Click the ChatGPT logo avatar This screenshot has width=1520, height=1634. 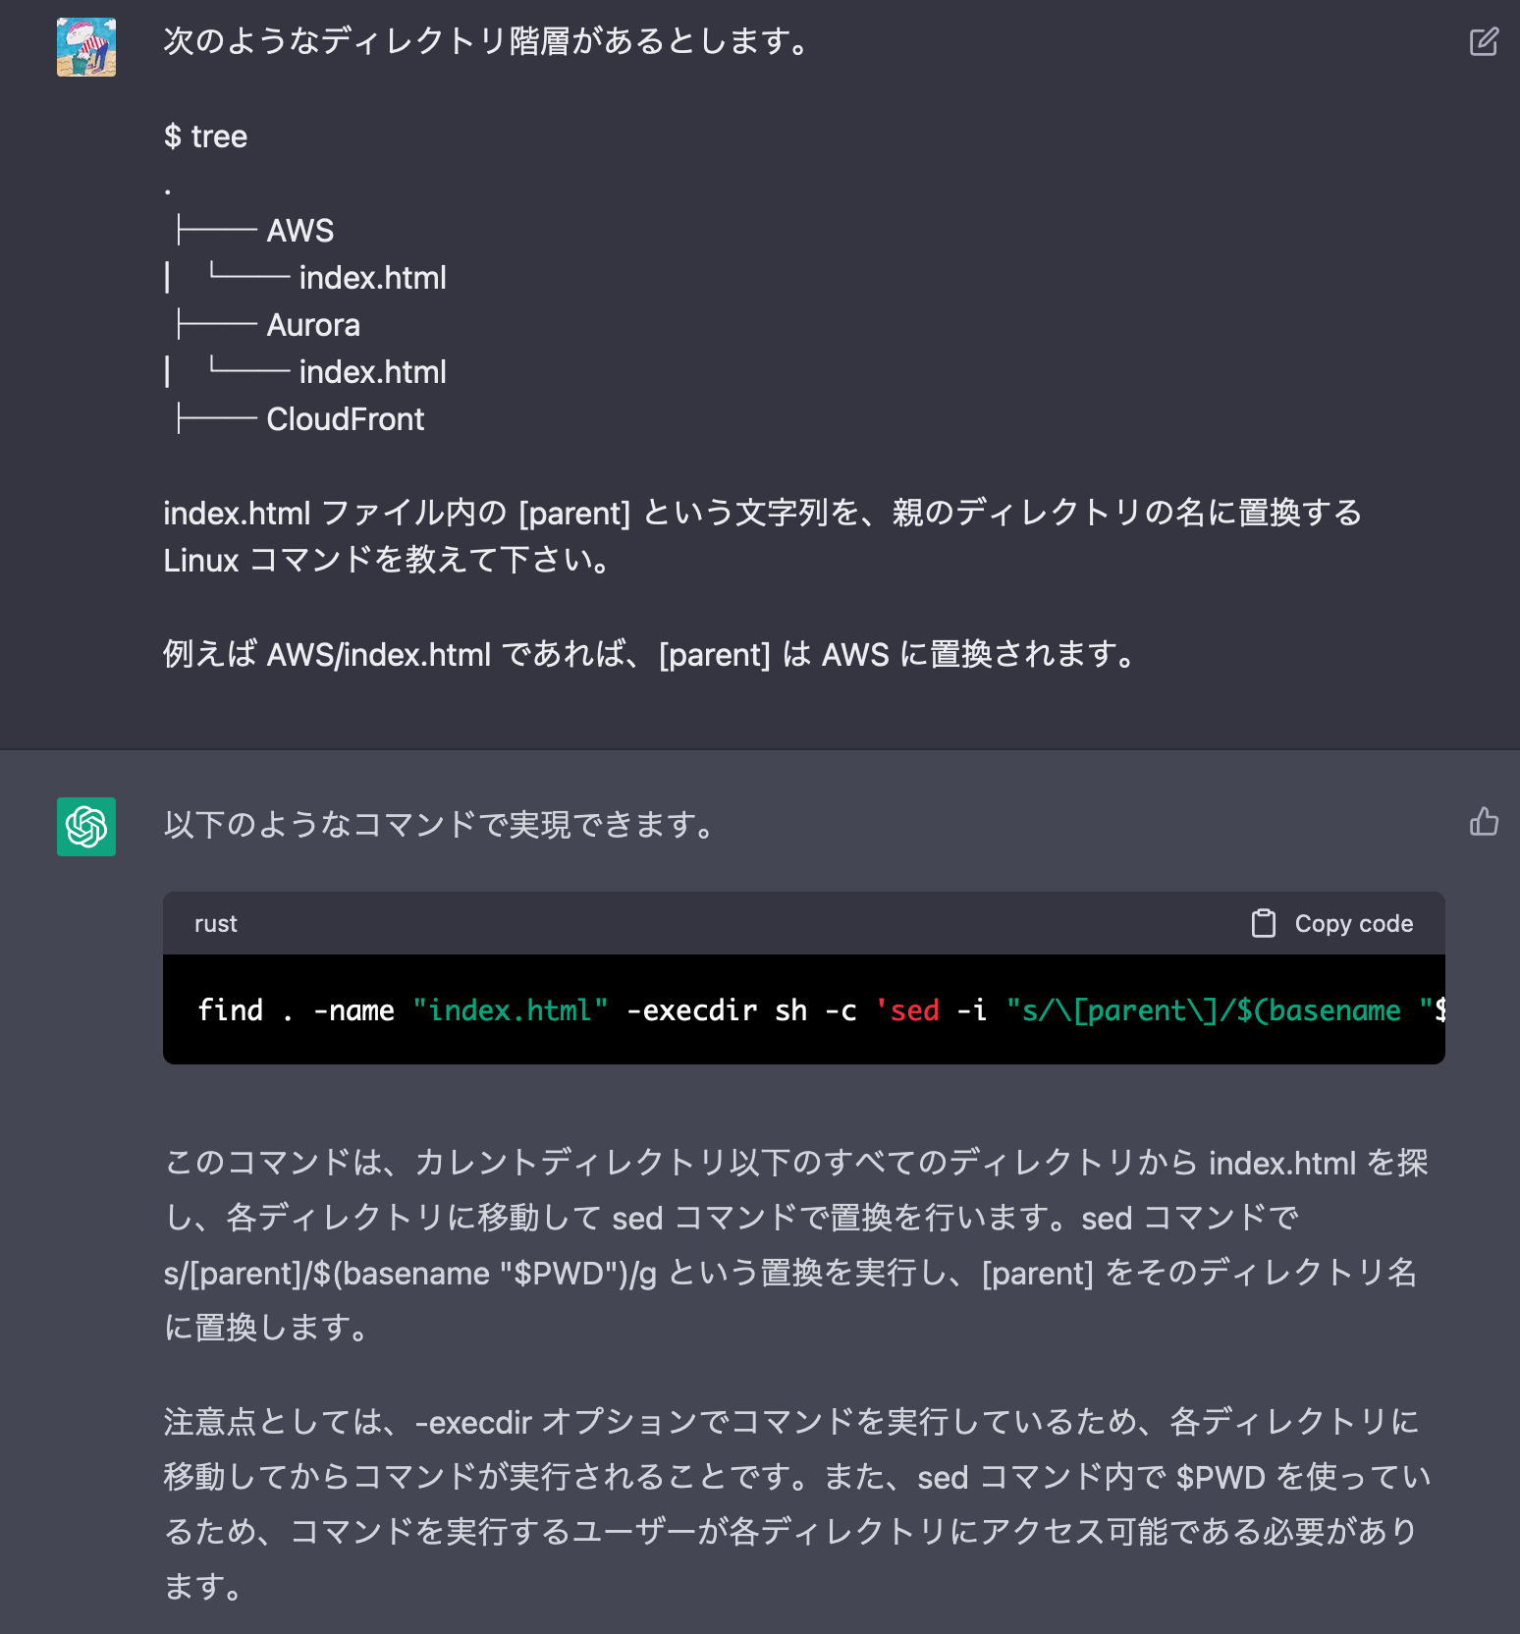86,827
